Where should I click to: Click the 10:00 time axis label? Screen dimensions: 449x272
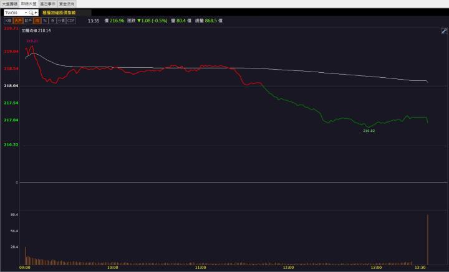pos(112,268)
